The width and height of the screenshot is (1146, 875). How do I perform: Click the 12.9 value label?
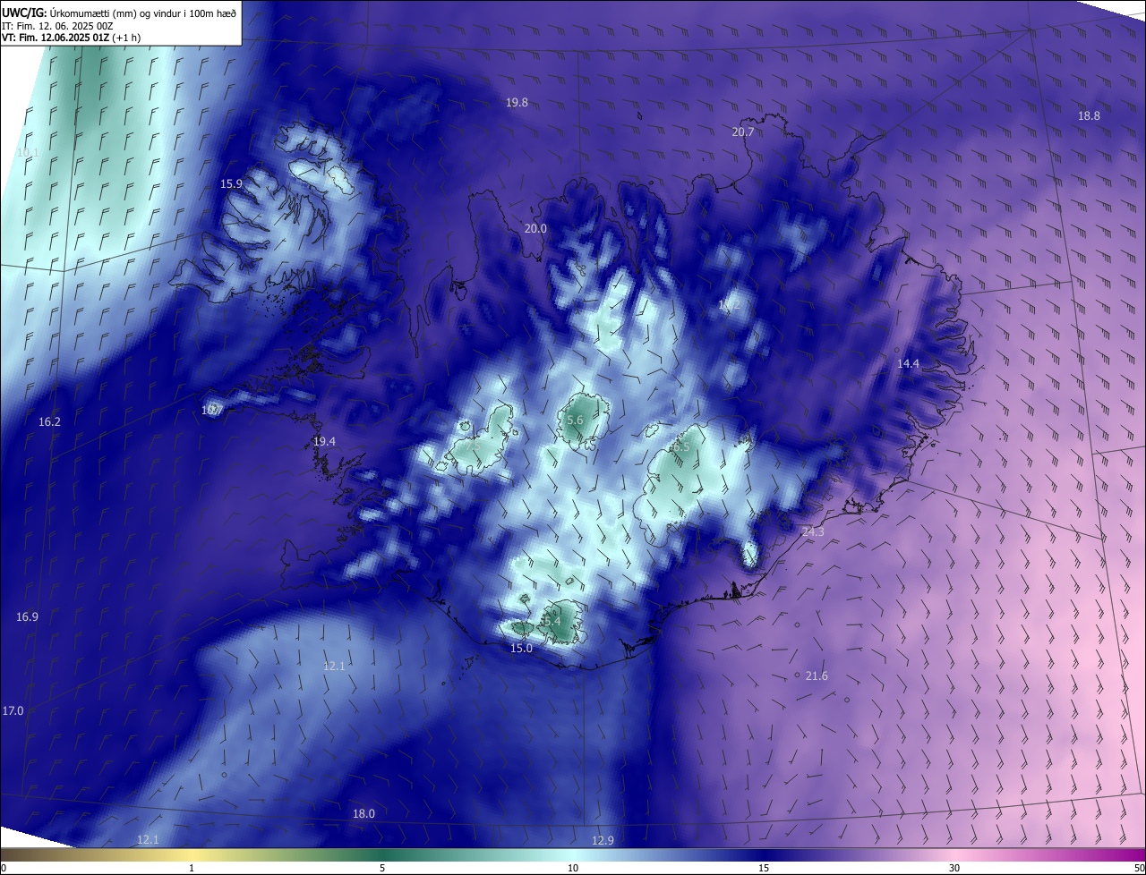click(603, 841)
